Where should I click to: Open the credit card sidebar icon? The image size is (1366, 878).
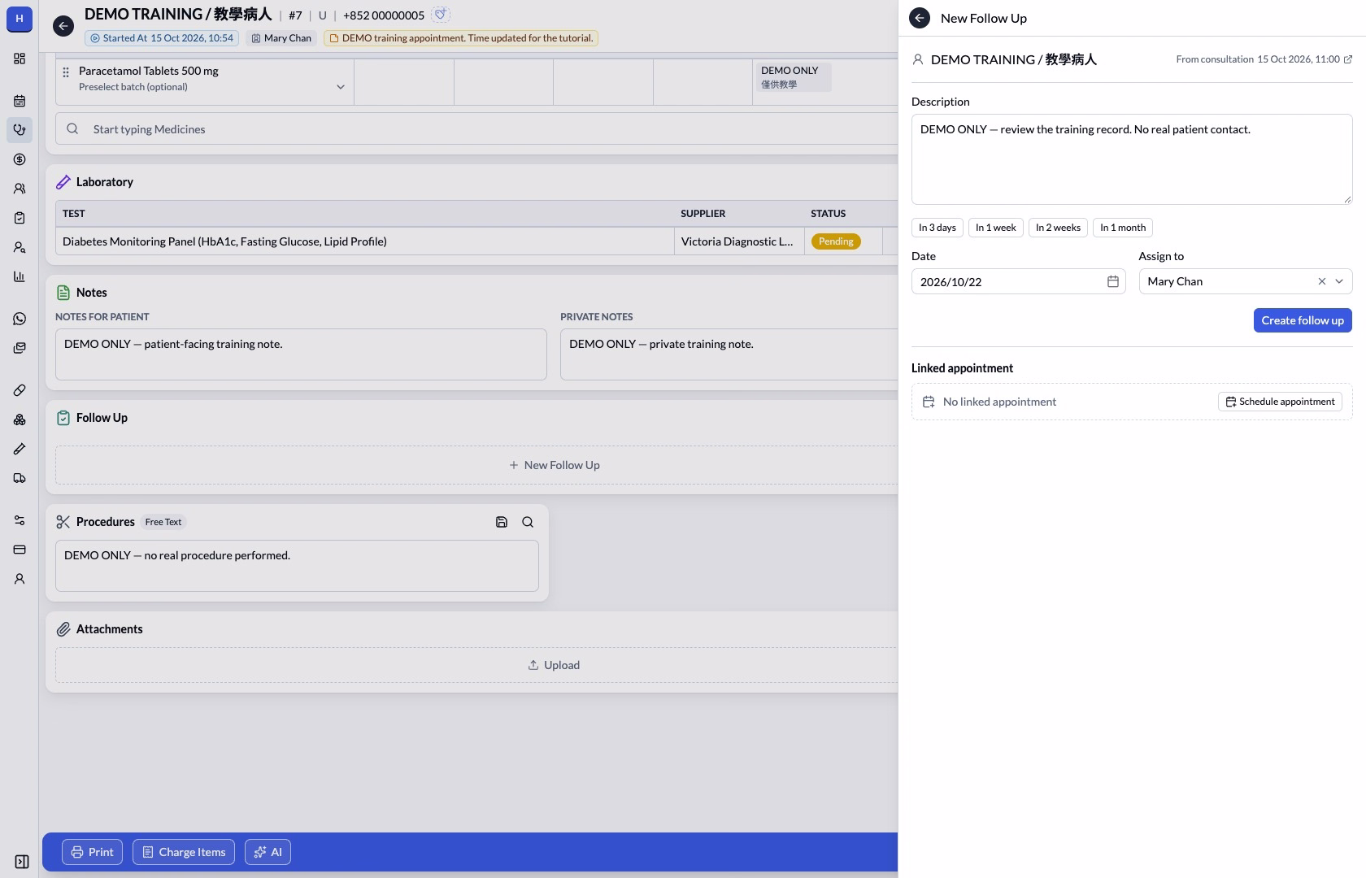point(20,550)
